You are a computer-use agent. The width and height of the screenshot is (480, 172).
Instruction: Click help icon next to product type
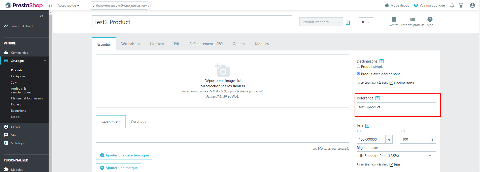tap(348, 23)
